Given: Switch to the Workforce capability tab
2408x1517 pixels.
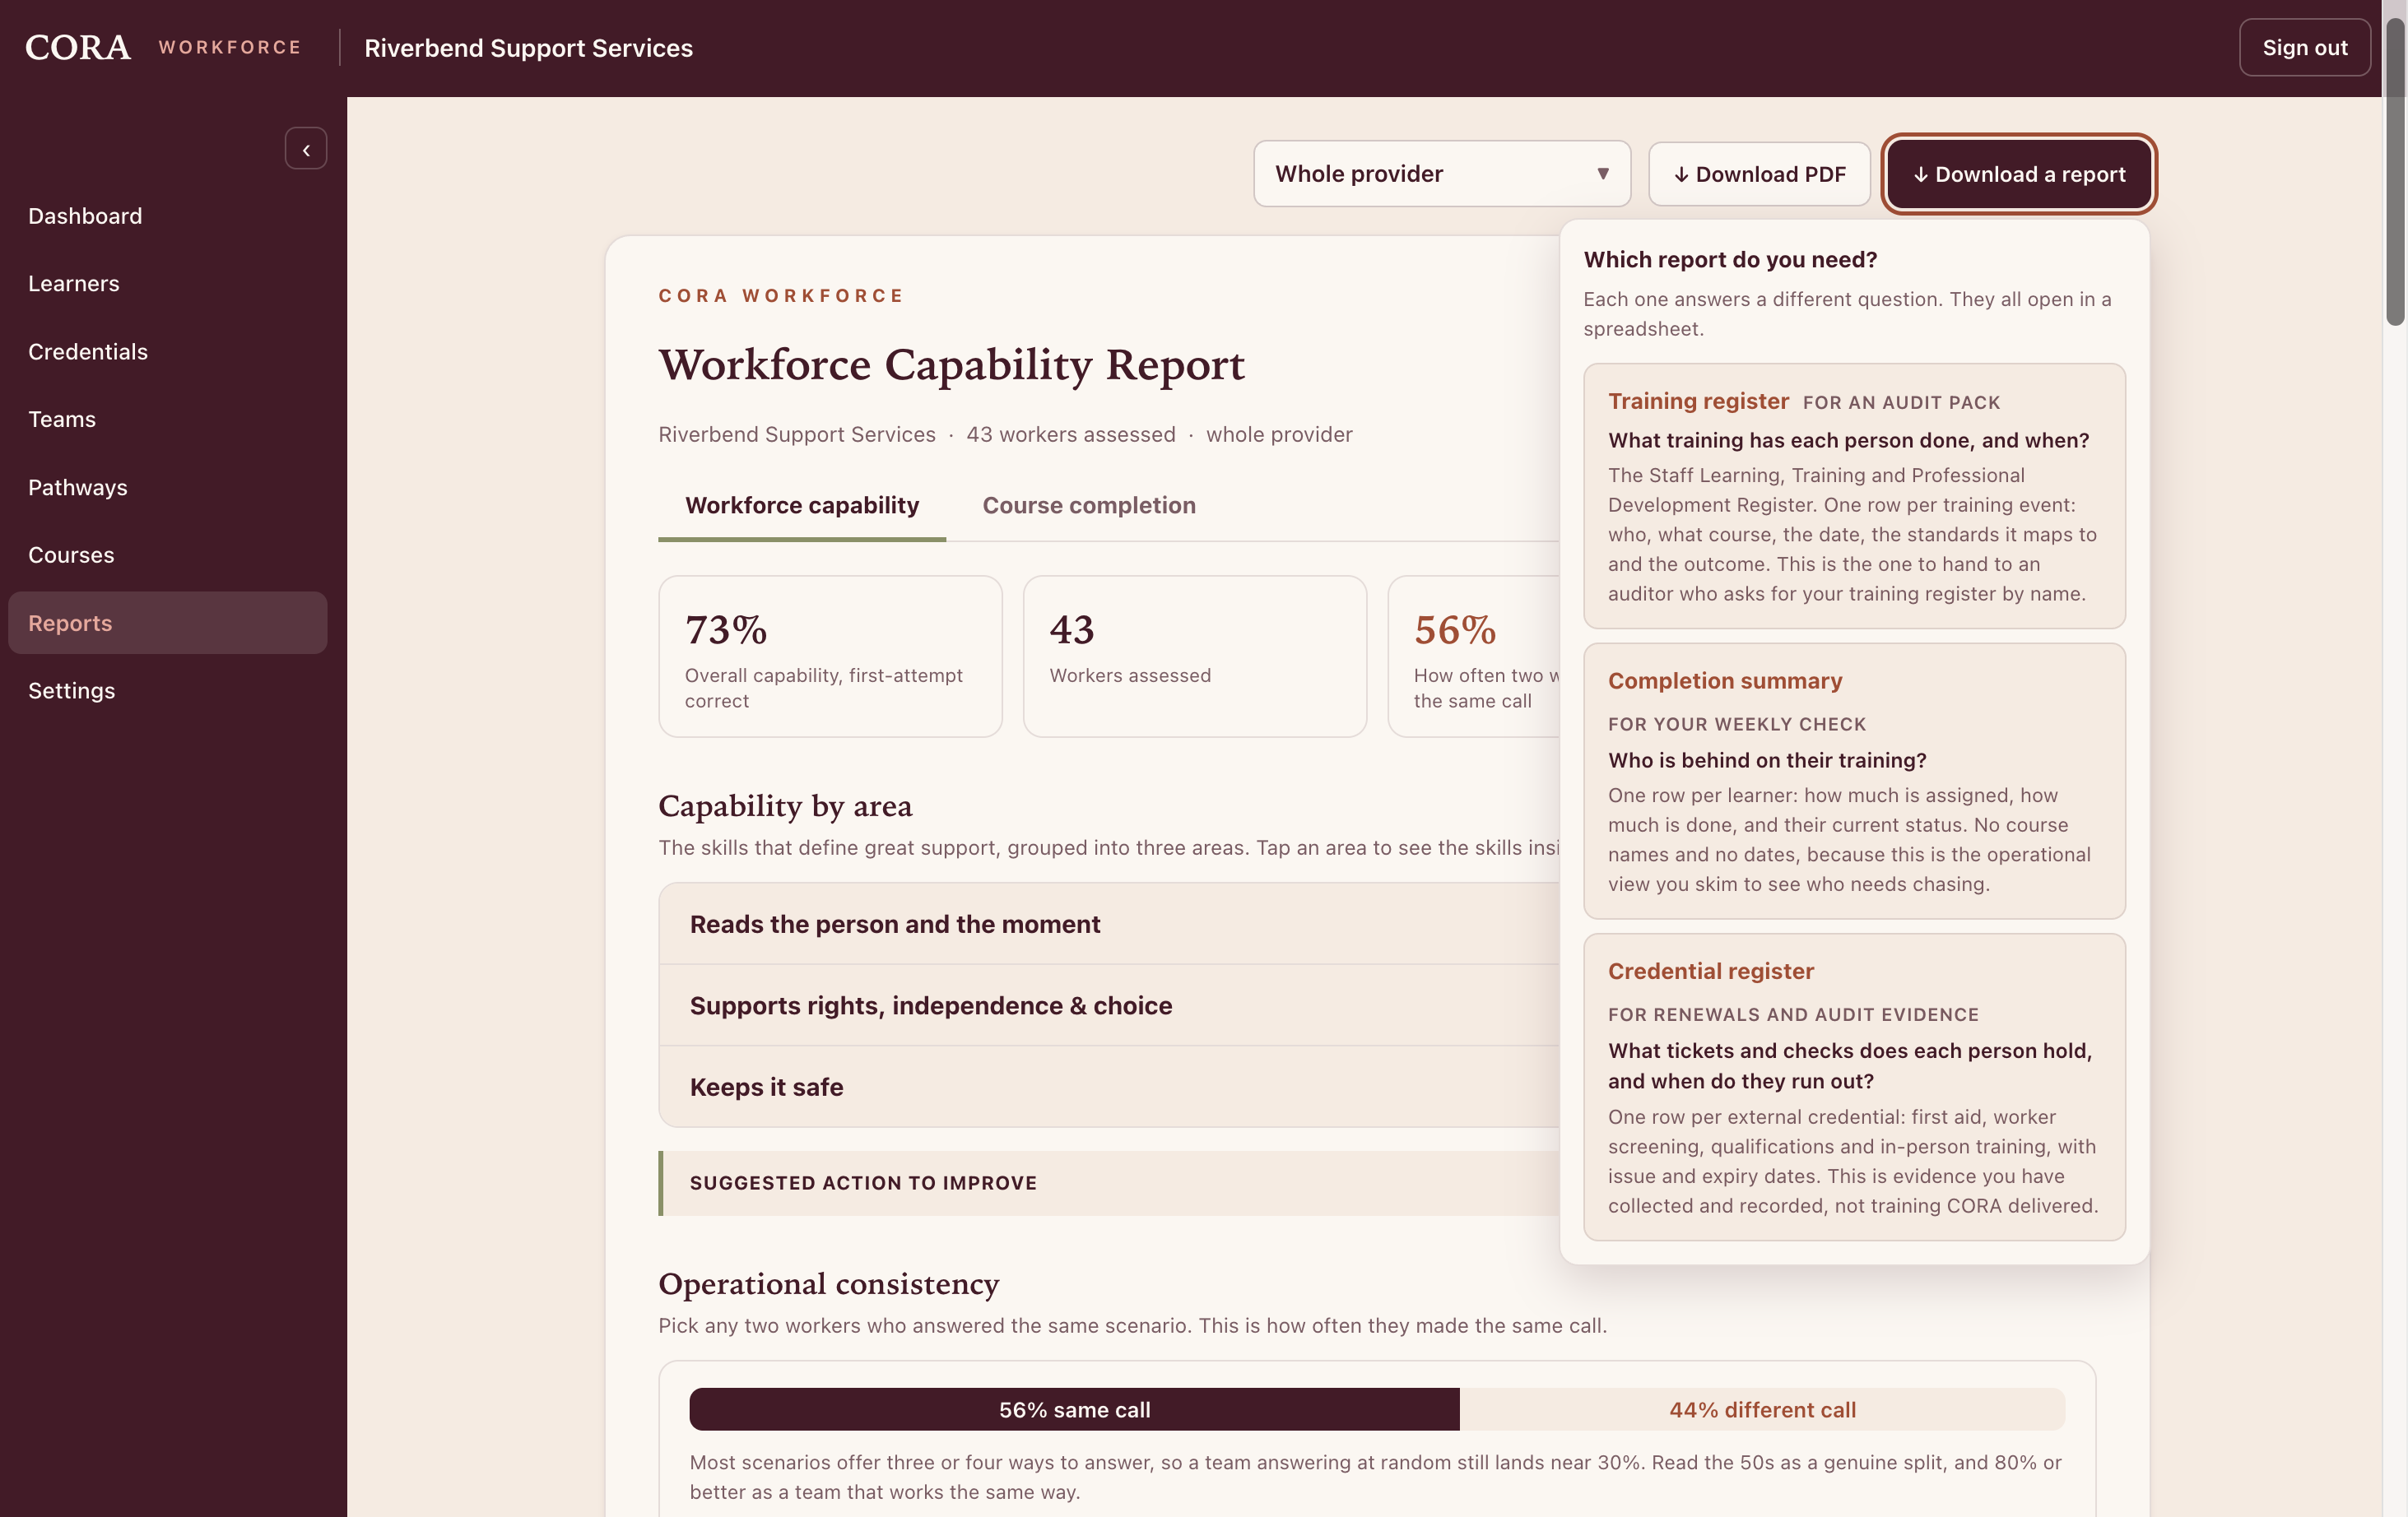Looking at the screenshot, I should coord(802,506).
